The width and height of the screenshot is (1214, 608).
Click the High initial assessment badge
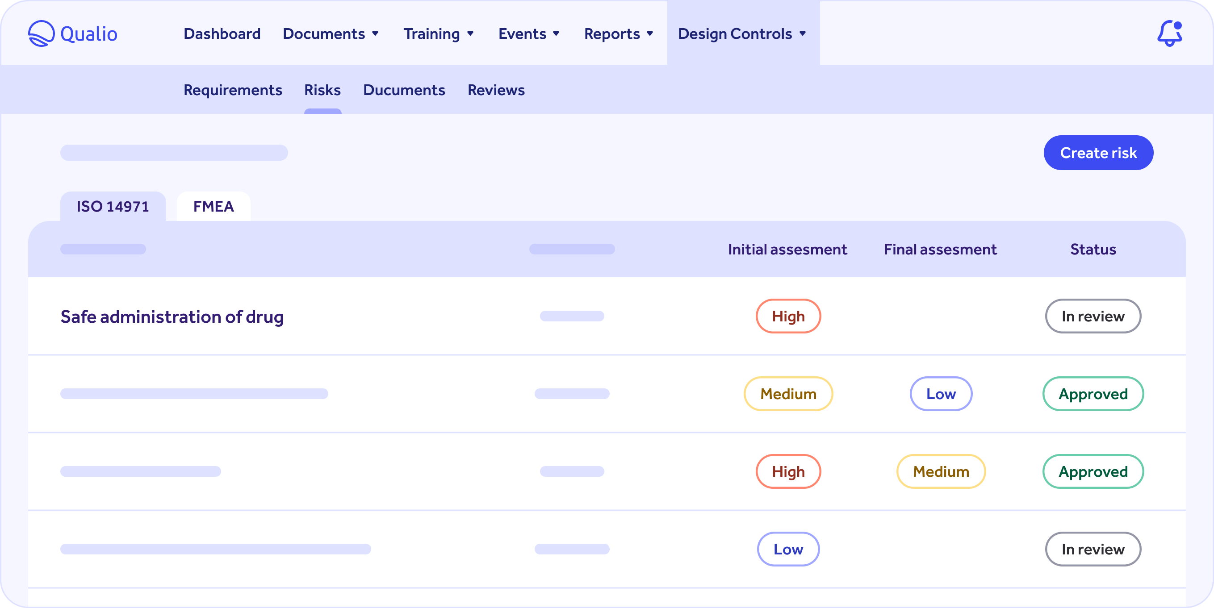[x=788, y=316]
